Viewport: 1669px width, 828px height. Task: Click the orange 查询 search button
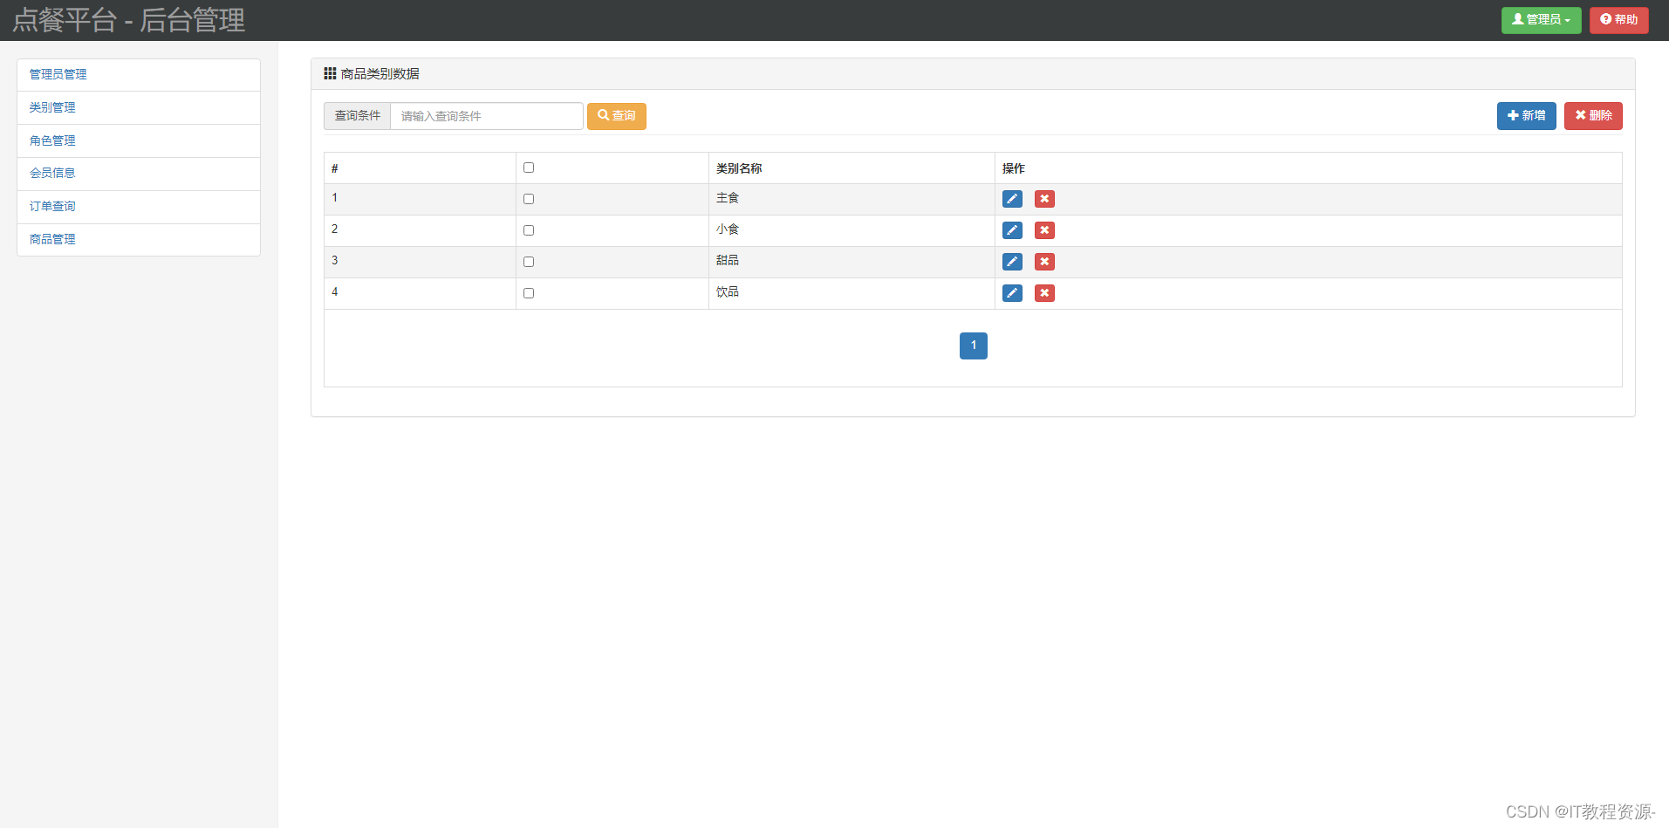click(616, 116)
